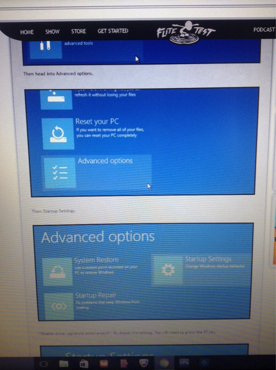Go to the STORE page

[x=79, y=31]
